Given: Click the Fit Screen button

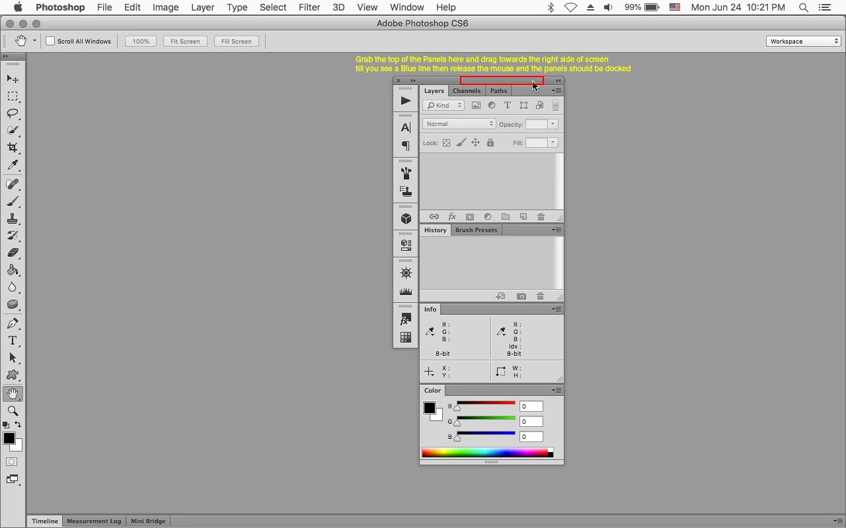Looking at the screenshot, I should pyautogui.click(x=185, y=41).
